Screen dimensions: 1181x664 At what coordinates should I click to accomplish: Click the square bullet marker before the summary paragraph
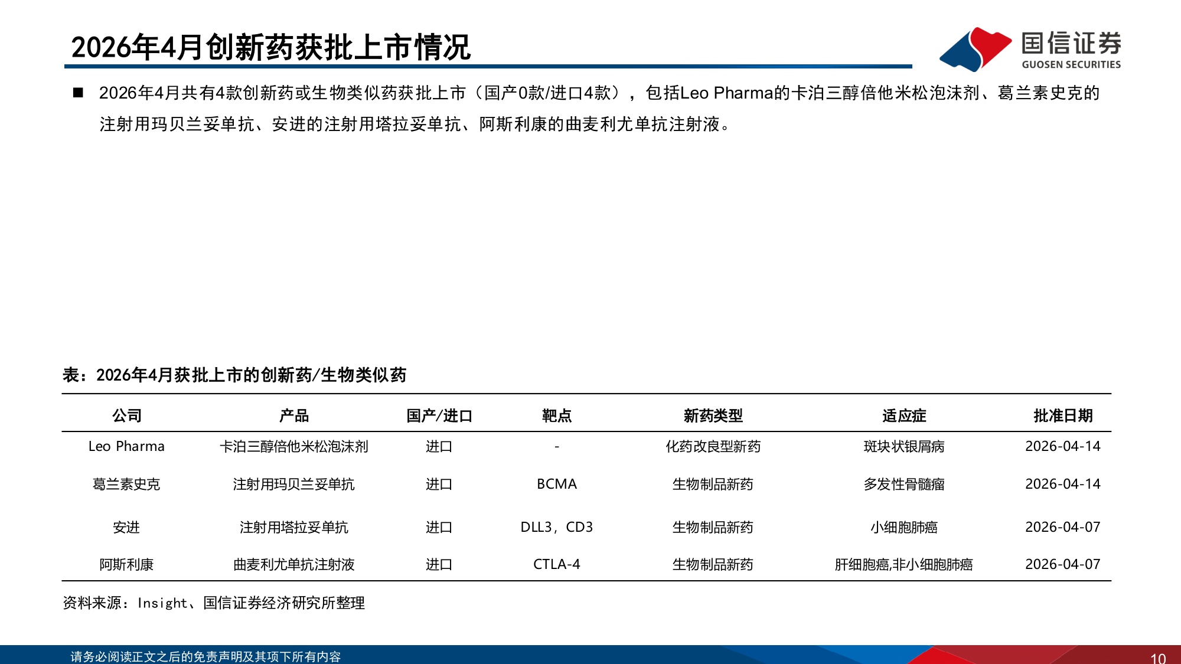click(78, 93)
